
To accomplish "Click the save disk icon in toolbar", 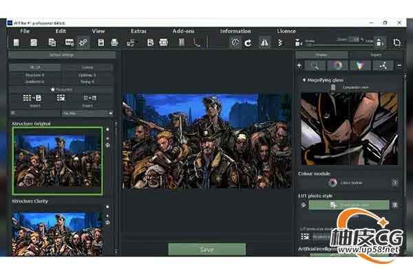I will [101, 43].
